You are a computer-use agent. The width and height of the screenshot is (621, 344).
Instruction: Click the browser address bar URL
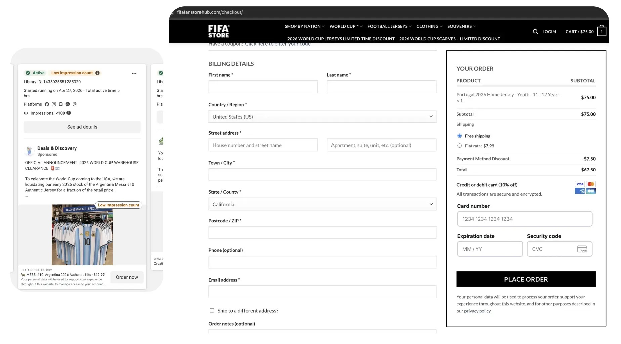pyautogui.click(x=210, y=12)
